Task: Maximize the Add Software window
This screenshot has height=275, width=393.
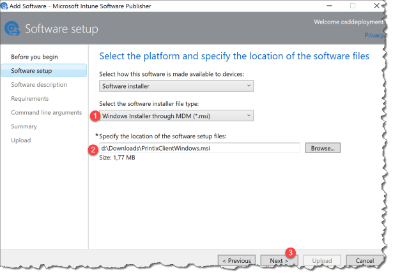Action: 352,5
